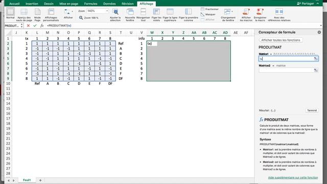Select row header 10
The width and height of the screenshot is (327, 184).
8,83
